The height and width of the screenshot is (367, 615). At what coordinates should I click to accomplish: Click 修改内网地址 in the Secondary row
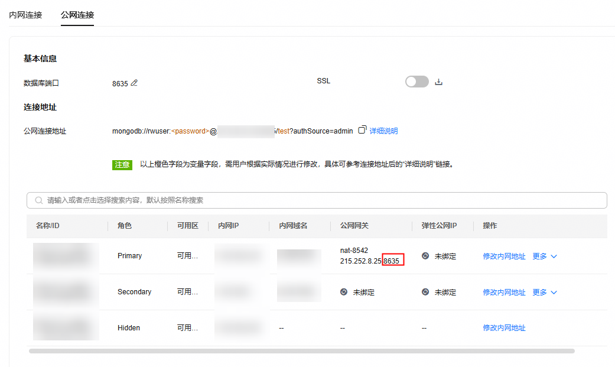pos(504,293)
